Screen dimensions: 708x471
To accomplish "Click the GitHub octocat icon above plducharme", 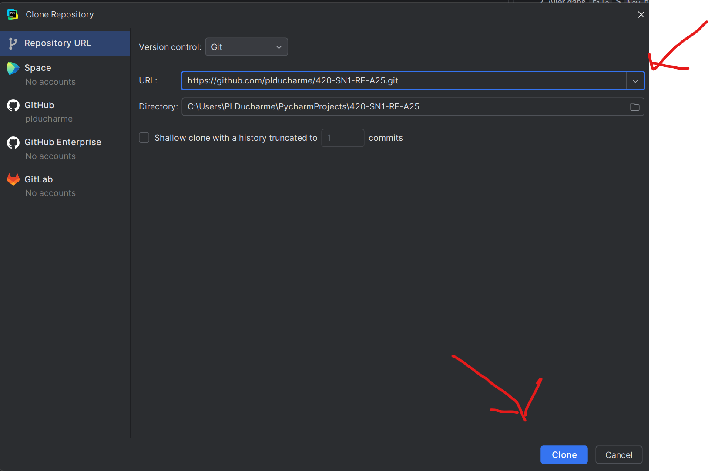I will tap(13, 105).
